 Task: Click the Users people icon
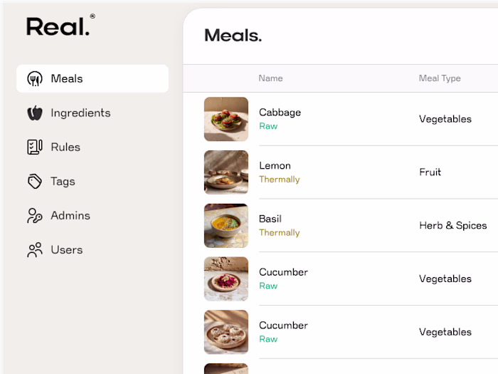pyautogui.click(x=35, y=250)
